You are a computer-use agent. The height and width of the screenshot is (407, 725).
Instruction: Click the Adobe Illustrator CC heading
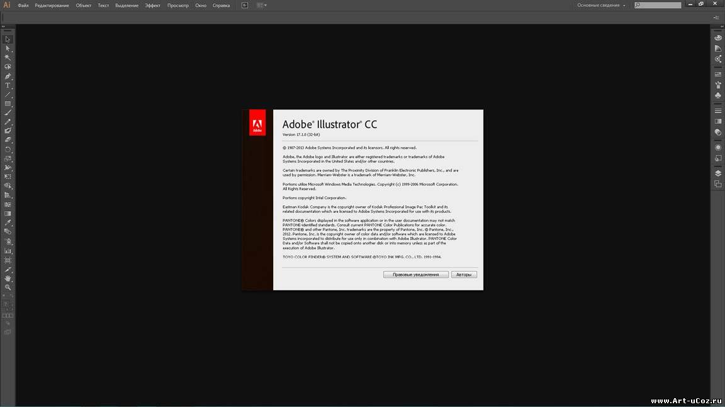coord(330,124)
